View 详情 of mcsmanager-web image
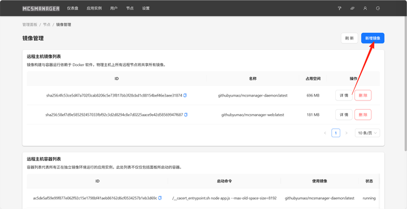Screen dimensions: 407x209 point(344,115)
